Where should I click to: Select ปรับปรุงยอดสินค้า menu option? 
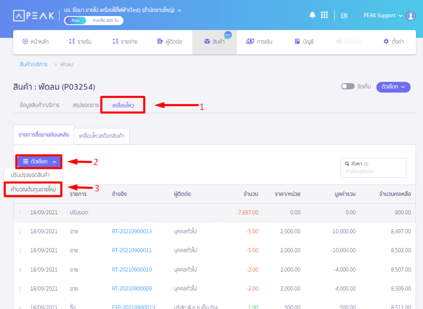click(x=33, y=175)
